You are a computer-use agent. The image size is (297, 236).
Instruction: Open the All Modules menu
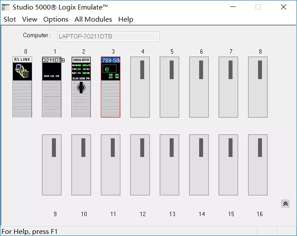[93, 19]
